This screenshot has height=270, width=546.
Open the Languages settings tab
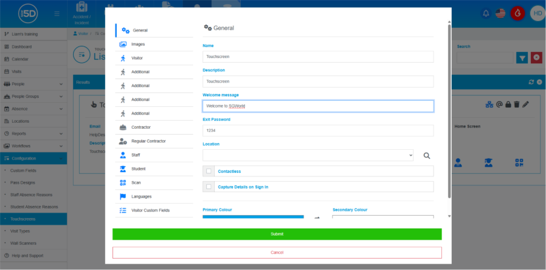tap(154, 196)
